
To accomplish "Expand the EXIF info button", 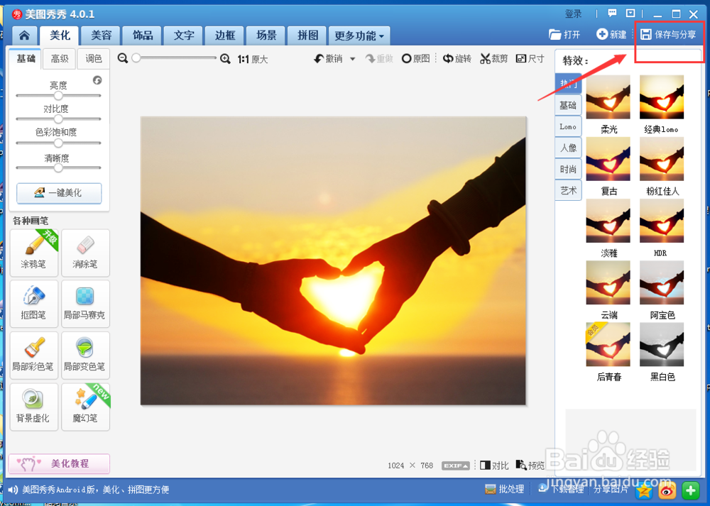I will [x=456, y=466].
